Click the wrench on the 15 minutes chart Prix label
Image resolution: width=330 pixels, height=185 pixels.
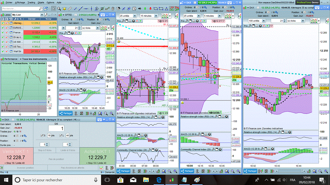123,21
